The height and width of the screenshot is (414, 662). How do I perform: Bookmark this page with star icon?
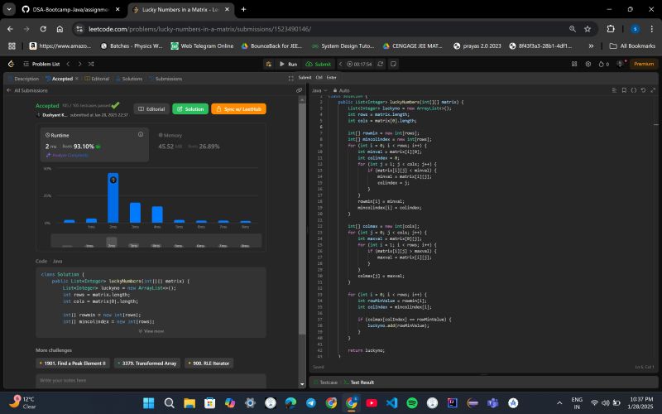click(588, 29)
